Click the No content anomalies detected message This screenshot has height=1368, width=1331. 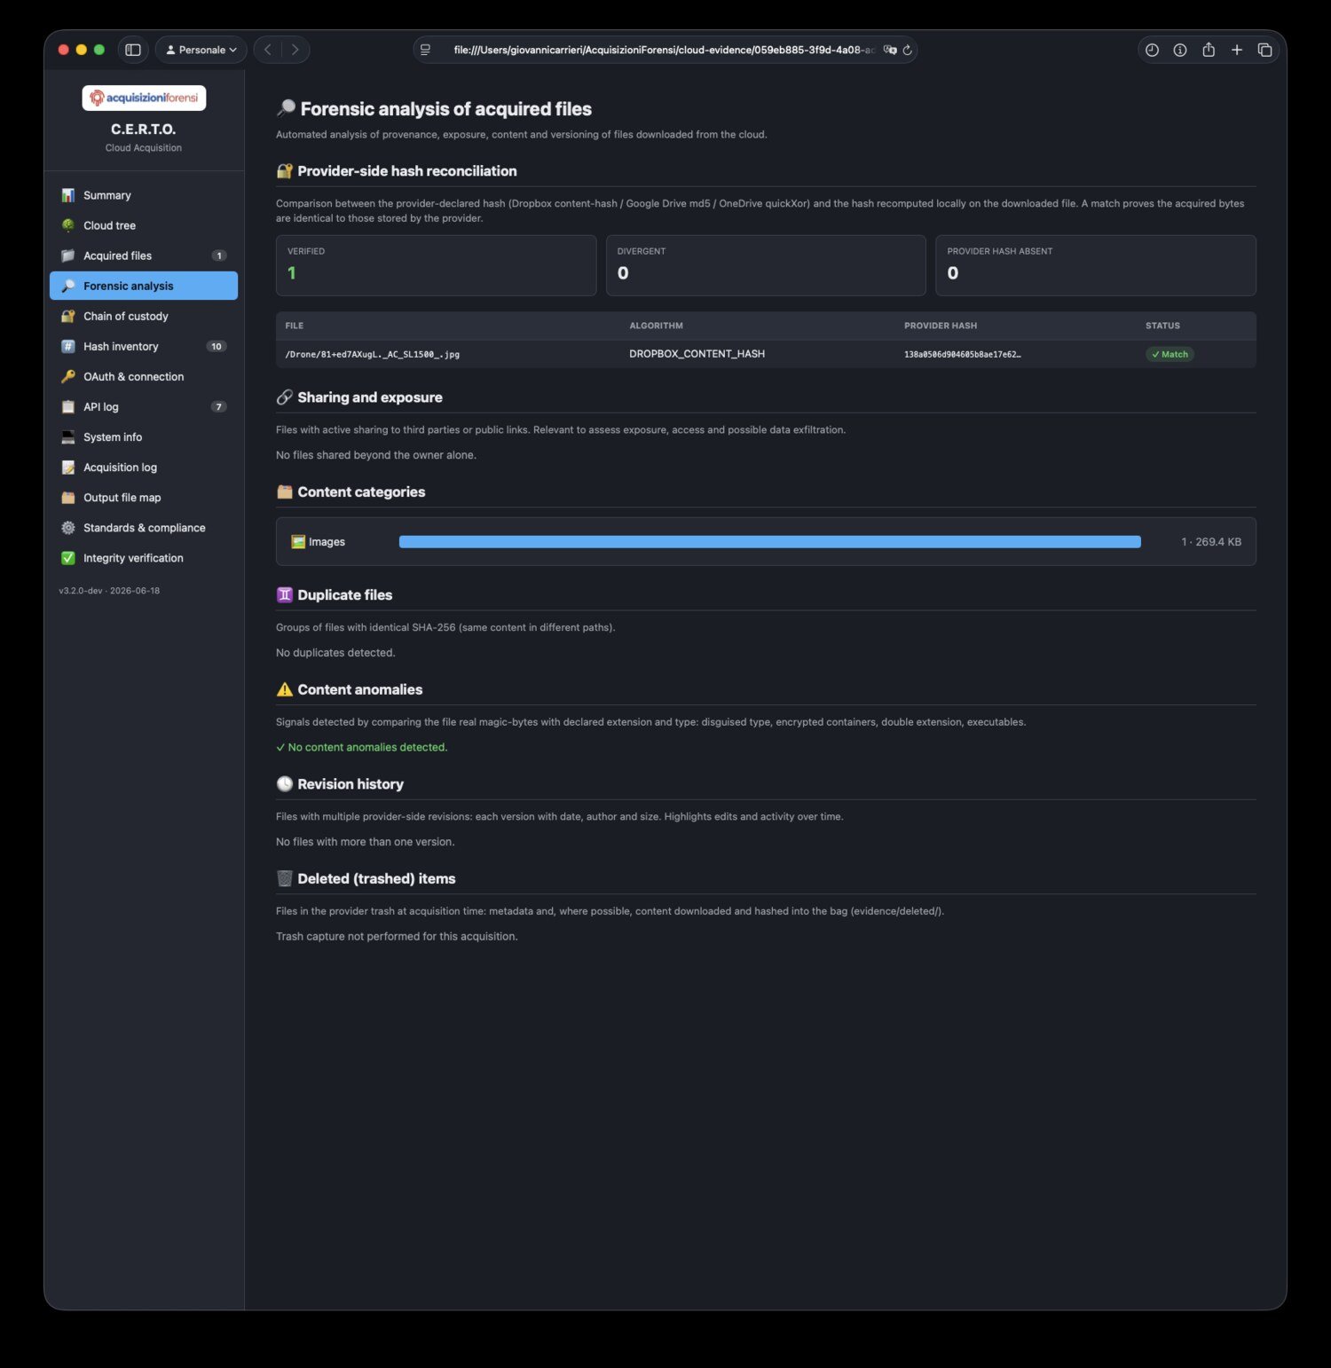(362, 747)
